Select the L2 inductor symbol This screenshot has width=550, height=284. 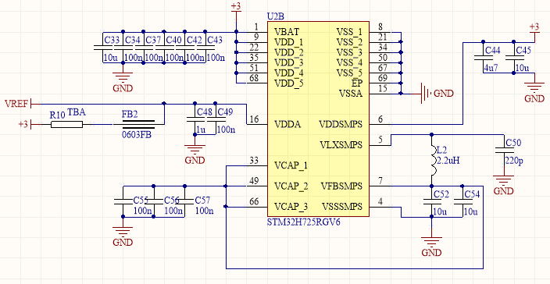click(433, 160)
